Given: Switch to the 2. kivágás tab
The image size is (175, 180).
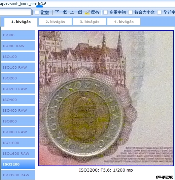Looking at the screenshot, I should (55, 22).
